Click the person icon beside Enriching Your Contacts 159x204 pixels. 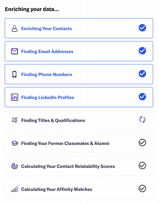tap(15, 28)
